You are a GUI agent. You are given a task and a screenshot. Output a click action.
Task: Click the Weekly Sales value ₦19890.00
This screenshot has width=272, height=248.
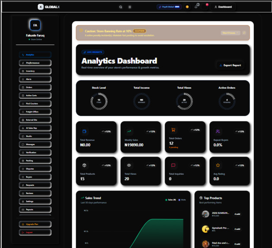coord(134,145)
